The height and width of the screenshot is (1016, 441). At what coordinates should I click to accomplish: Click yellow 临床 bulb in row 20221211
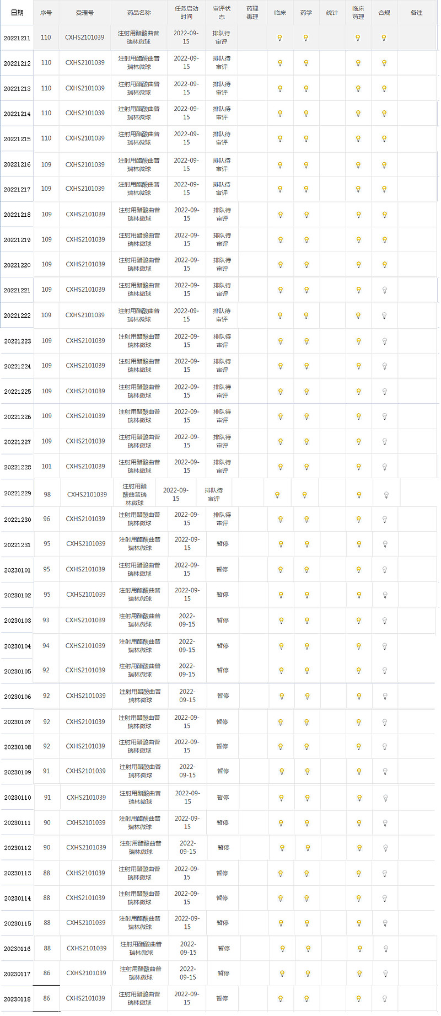[x=280, y=38]
